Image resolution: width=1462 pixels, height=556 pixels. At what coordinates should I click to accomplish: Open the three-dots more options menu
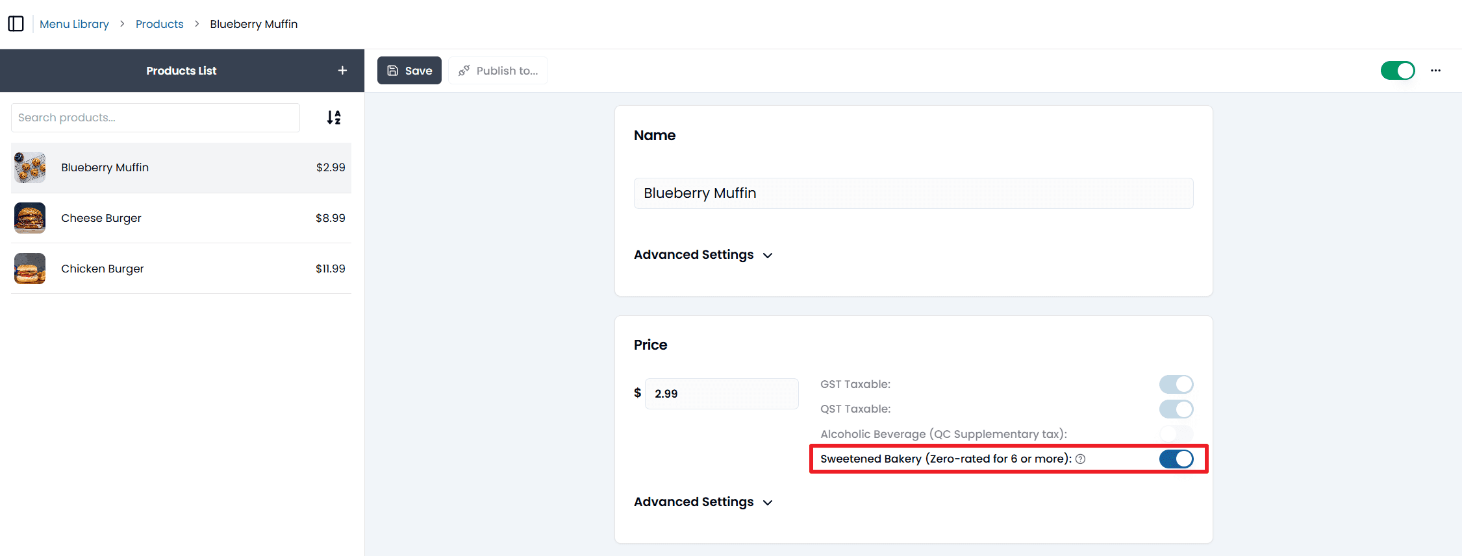click(1435, 71)
